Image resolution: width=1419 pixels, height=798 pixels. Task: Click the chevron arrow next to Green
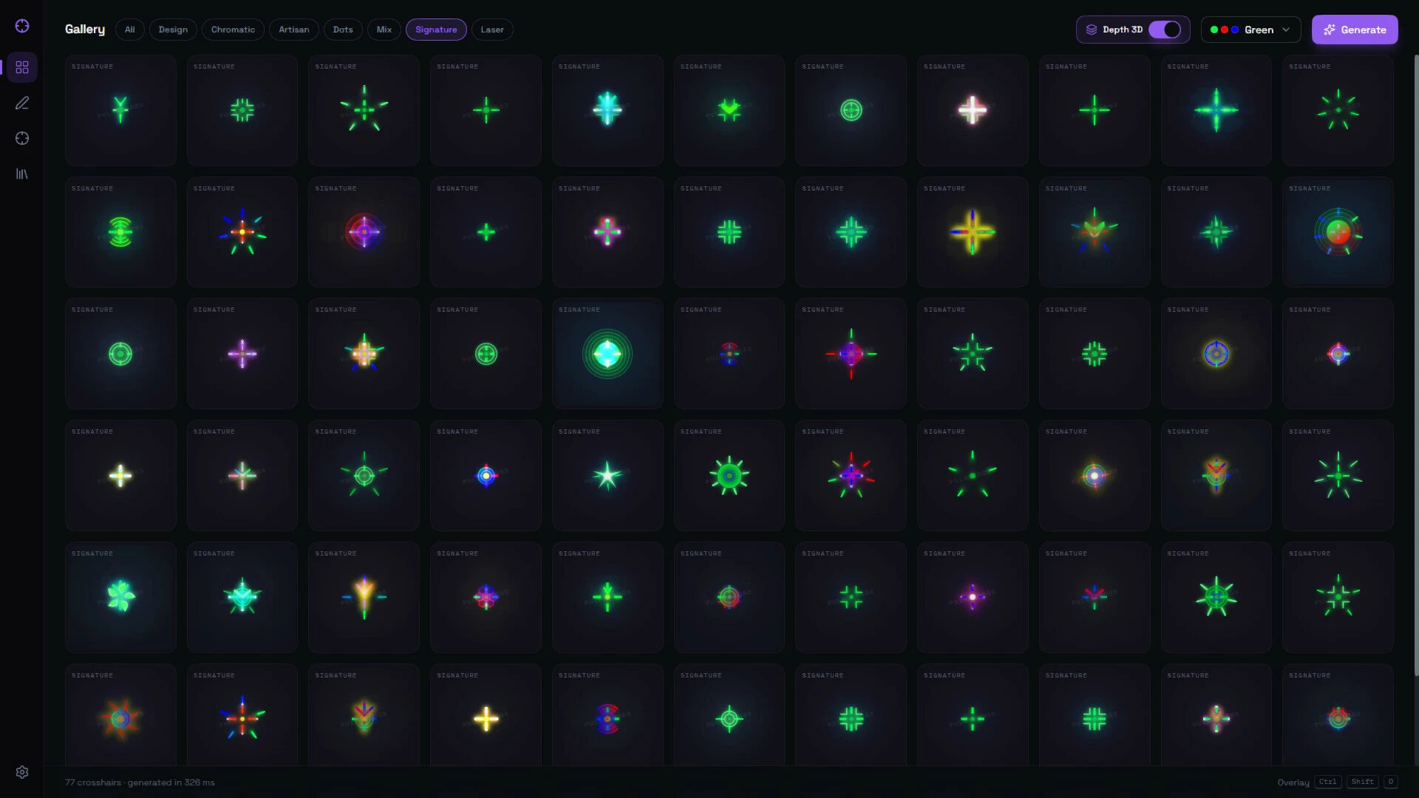pos(1286,30)
